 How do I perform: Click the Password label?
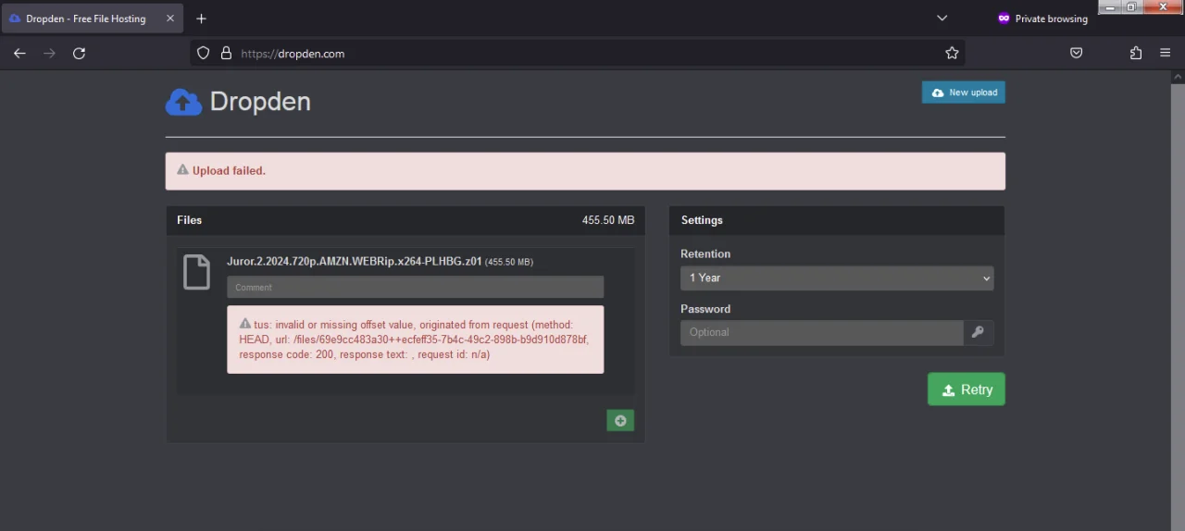(705, 309)
